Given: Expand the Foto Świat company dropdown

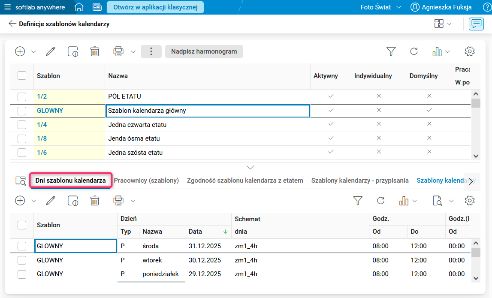Looking at the screenshot, I should [x=380, y=7].
